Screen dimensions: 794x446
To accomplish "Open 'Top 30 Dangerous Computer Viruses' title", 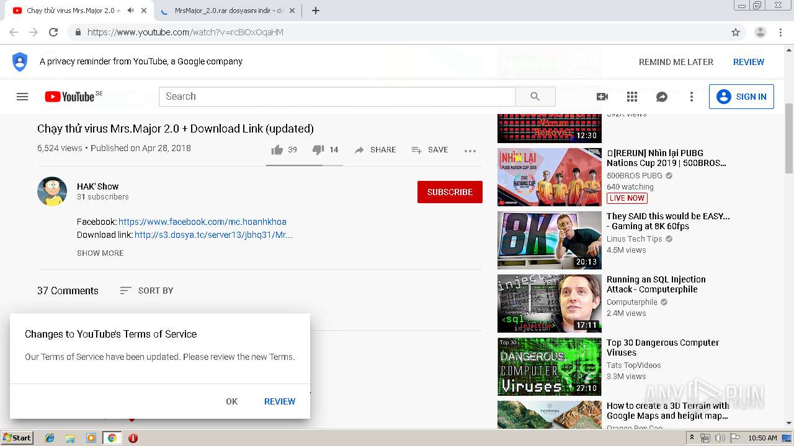I will (x=662, y=348).
